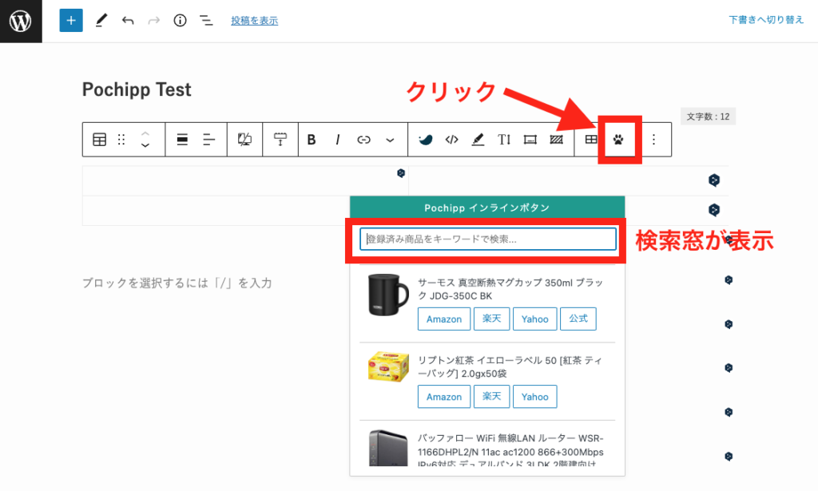Image resolution: width=818 pixels, height=491 pixels.
Task: Click the リプトン紅茶 イエローラベル product title
Action: (510, 367)
